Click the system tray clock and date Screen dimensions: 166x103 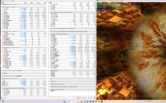click(x=160, y=101)
